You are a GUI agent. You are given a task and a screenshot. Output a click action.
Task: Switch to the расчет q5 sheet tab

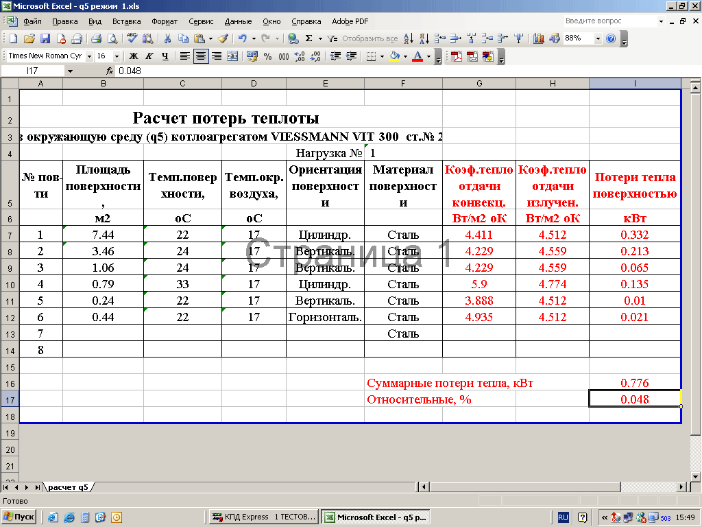click(68, 487)
